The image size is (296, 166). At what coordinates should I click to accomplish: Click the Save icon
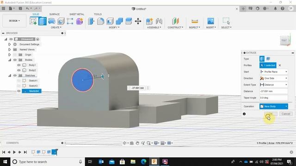click(x=20, y=8)
